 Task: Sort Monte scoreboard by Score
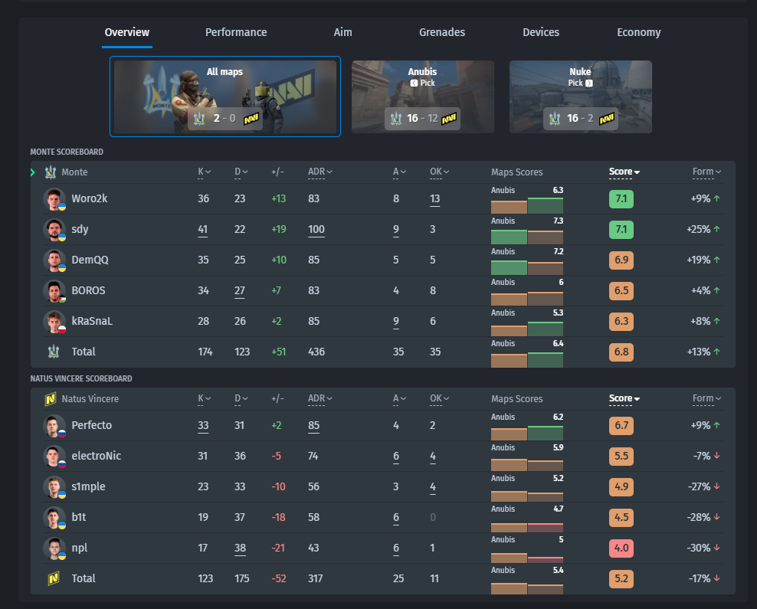click(x=624, y=172)
